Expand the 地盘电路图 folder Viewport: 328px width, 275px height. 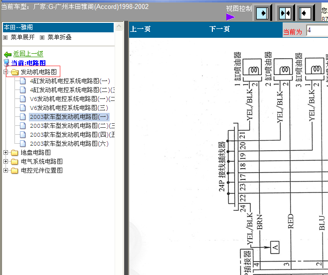pos(5,153)
